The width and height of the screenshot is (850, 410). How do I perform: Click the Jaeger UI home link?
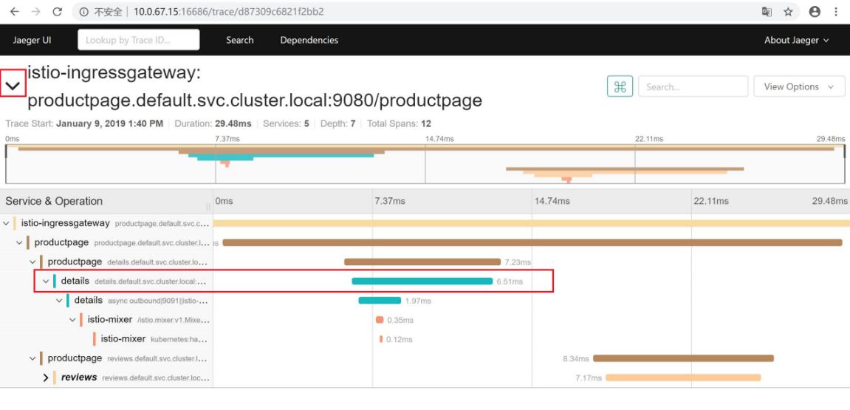click(32, 40)
